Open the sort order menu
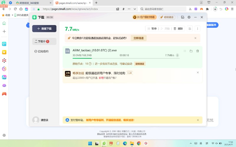This screenshot has height=147, width=236. tap(190, 29)
